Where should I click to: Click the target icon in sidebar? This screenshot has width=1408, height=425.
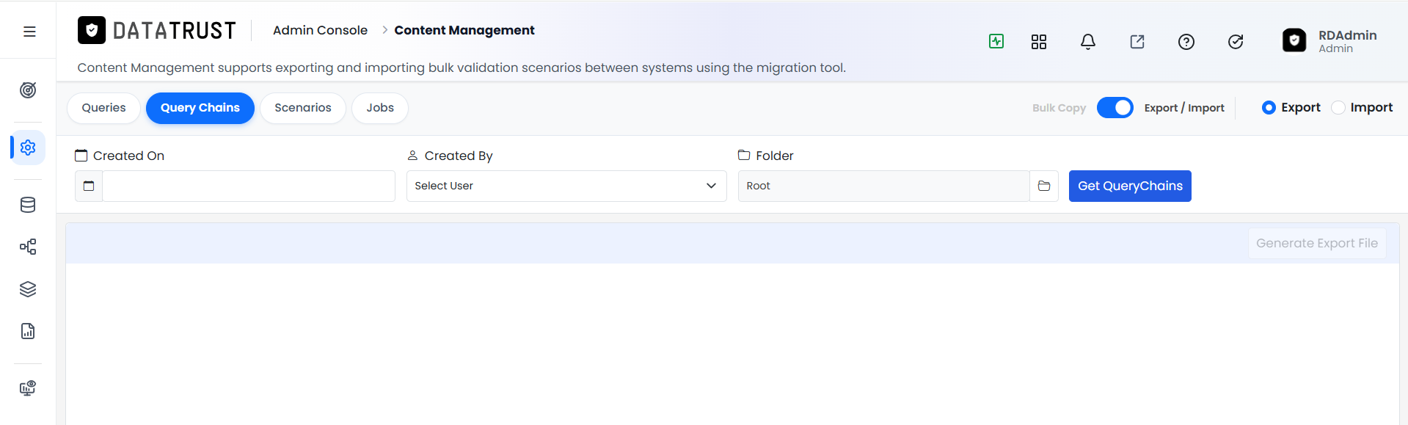28,90
